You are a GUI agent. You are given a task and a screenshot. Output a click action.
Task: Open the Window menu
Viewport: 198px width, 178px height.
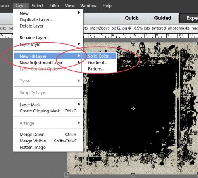click(x=88, y=6)
